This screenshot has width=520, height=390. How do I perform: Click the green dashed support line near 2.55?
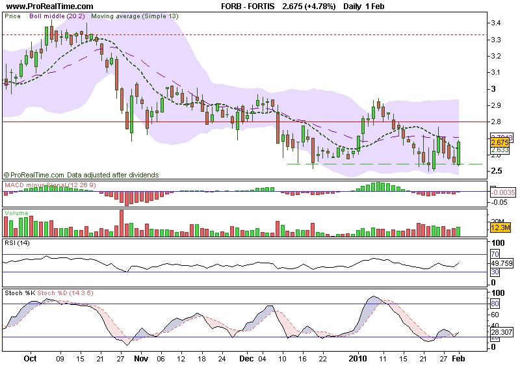coord(385,164)
